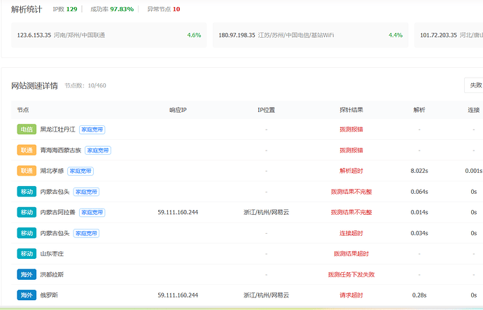Click 家庭宽带 tag on 黑龙江牡丹江 row

92,129
